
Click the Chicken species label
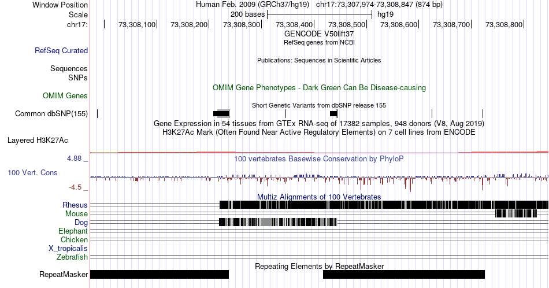(74, 239)
